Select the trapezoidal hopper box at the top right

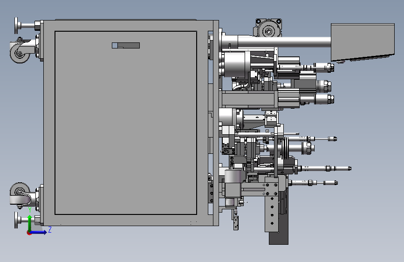point(363,42)
